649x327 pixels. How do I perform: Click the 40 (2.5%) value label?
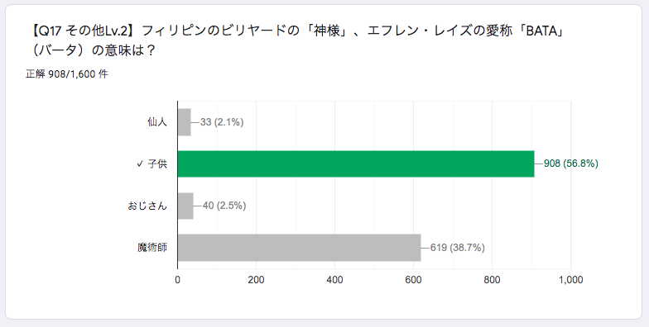(224, 206)
